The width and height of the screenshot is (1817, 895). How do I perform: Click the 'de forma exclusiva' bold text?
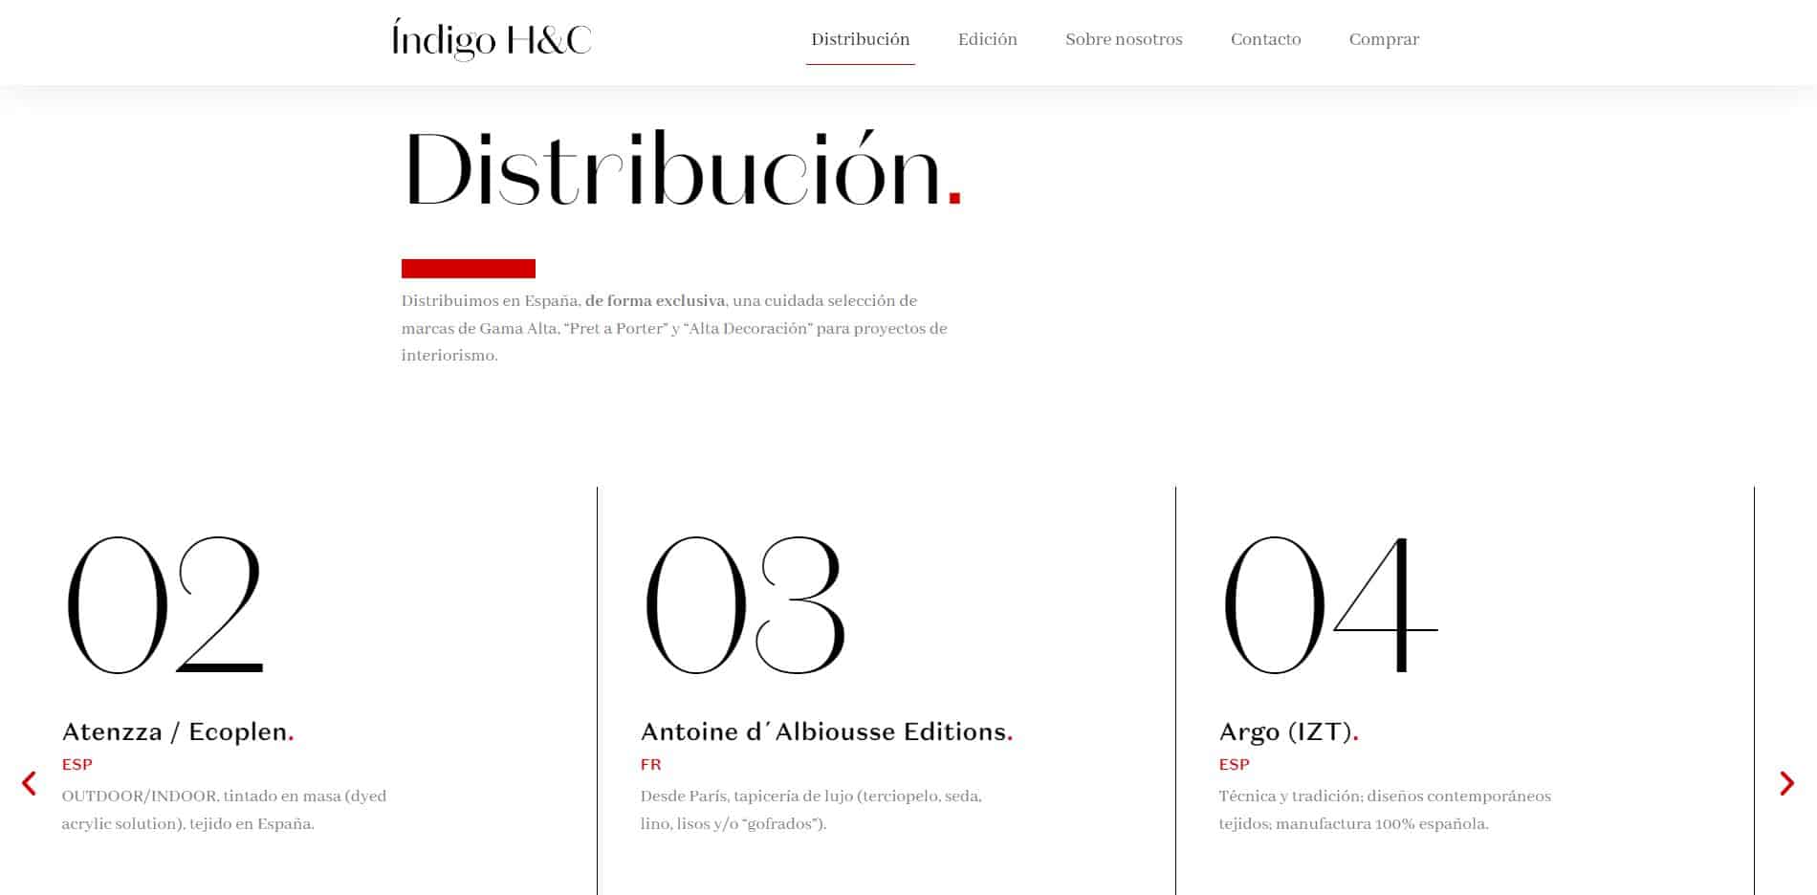655,300
